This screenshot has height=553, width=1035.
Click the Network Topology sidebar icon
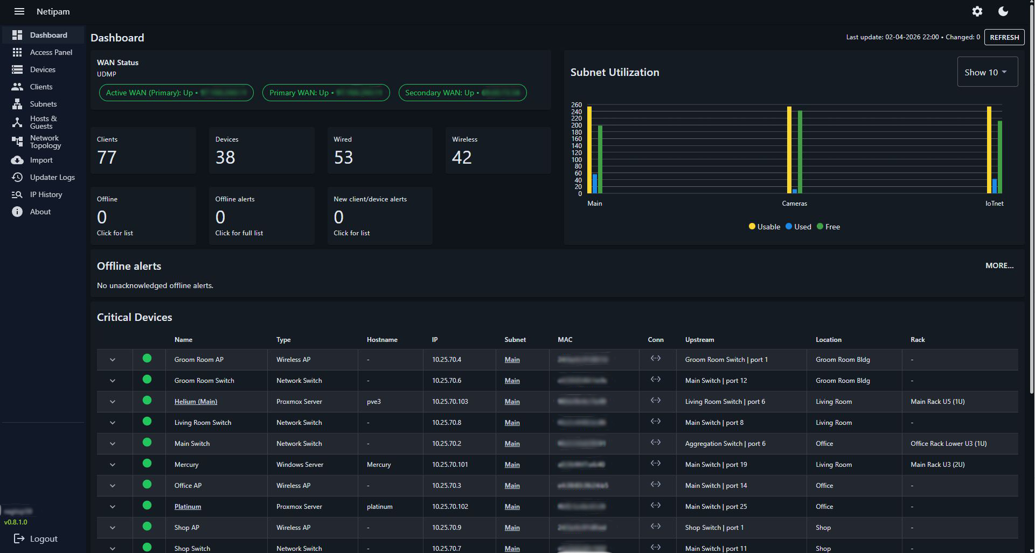tap(17, 142)
